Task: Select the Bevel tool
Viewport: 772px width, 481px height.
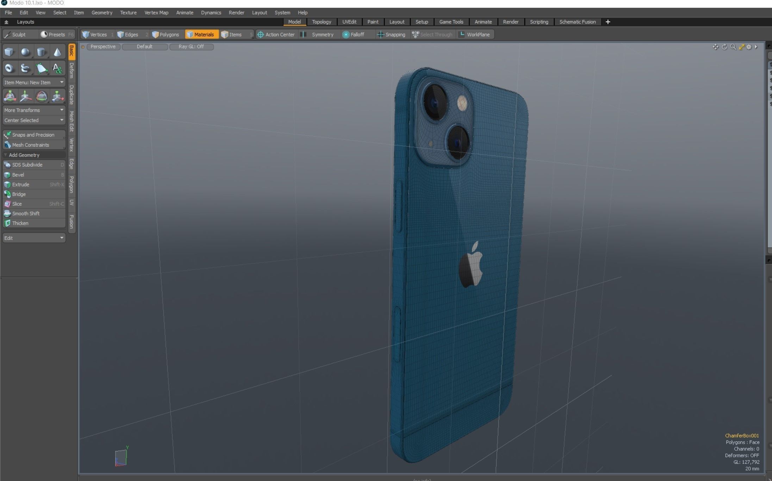Action: point(34,175)
